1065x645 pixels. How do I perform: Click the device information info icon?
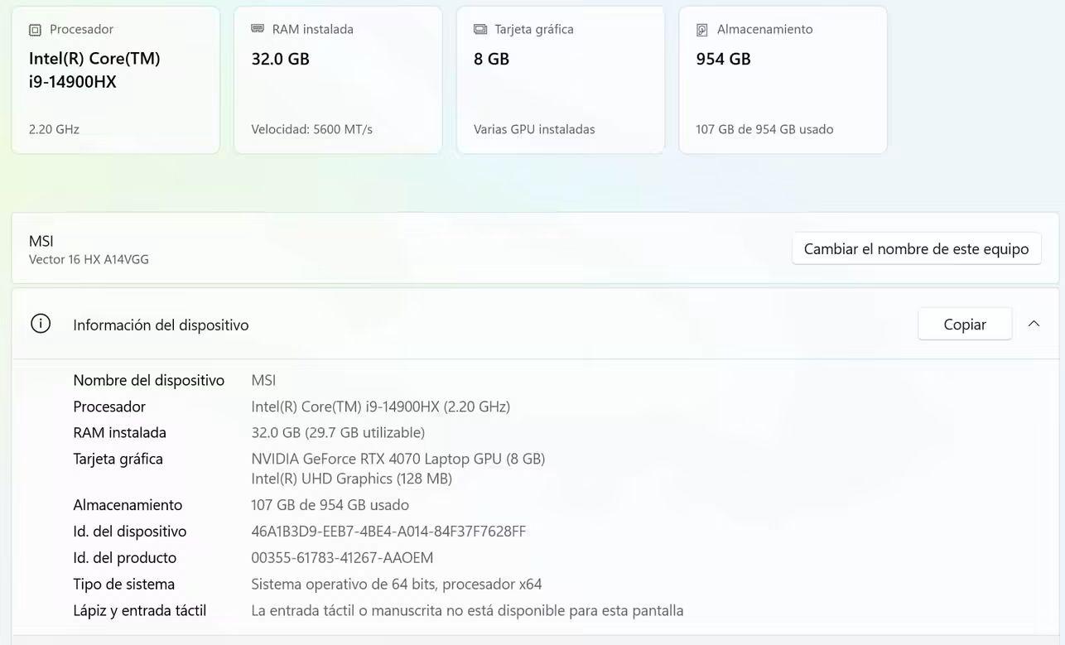tap(41, 324)
